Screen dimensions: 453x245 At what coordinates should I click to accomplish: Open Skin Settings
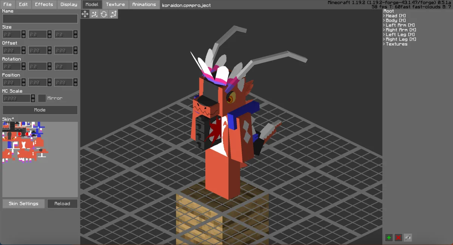23,204
